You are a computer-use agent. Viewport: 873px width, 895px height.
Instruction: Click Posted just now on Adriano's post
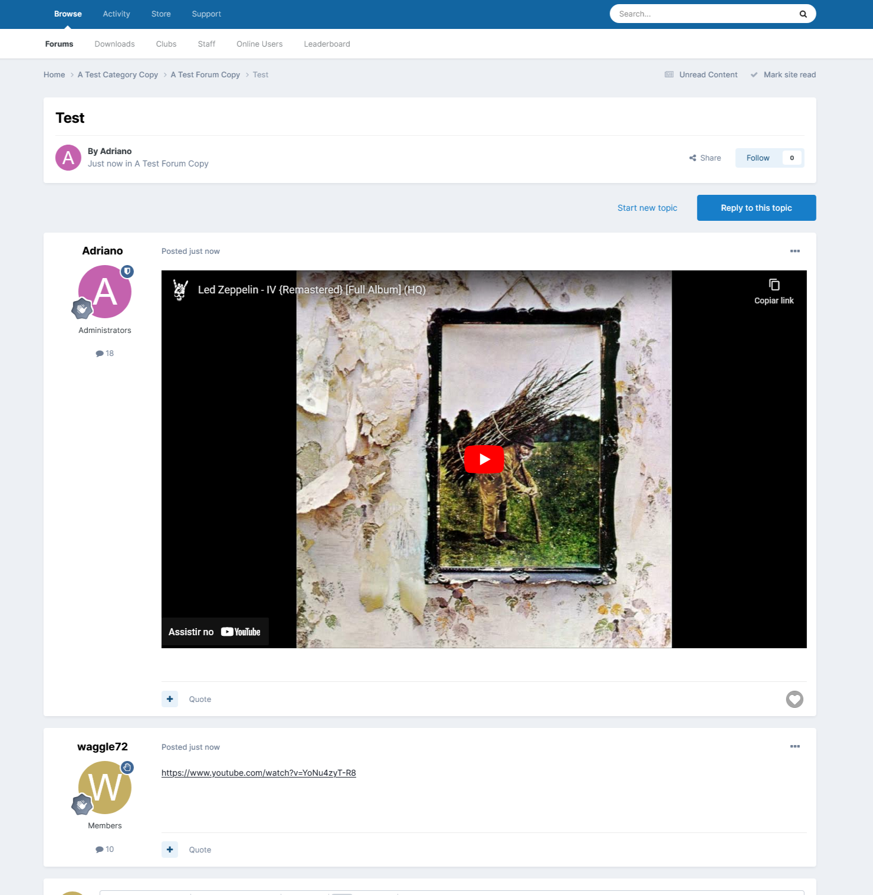point(191,251)
